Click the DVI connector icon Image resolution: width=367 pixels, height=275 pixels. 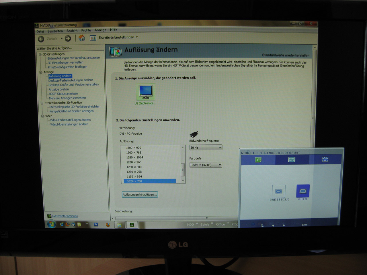pyautogui.click(x=194, y=134)
